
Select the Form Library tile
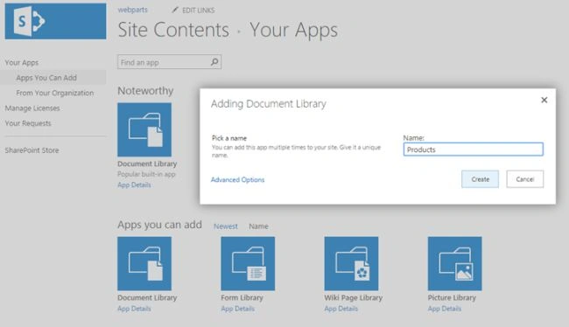click(248, 263)
